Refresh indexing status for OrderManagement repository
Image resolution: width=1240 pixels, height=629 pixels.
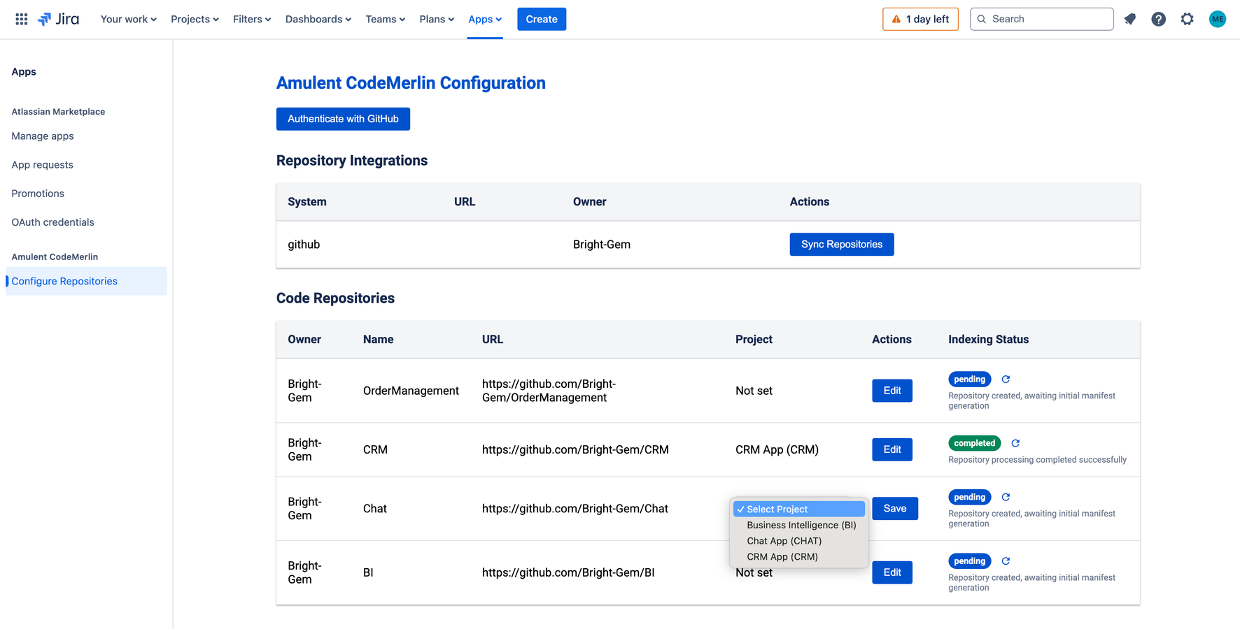[x=1006, y=379]
